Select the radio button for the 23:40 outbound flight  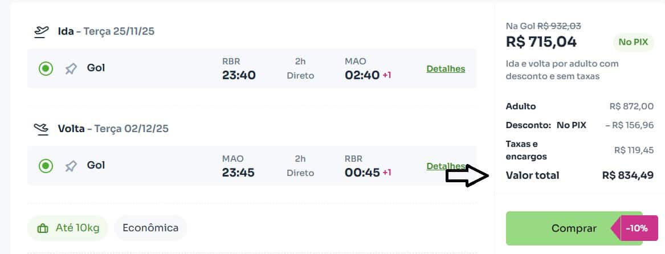[x=46, y=69]
